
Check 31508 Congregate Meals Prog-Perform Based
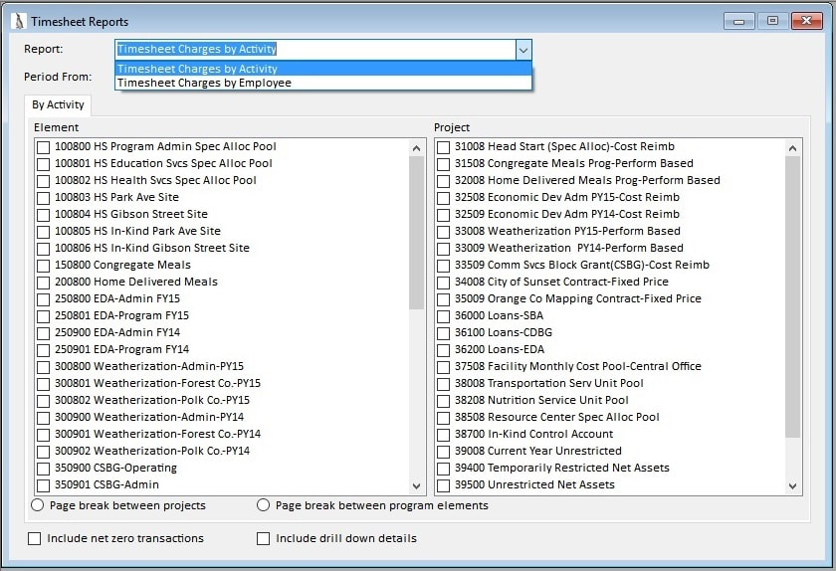point(443,164)
